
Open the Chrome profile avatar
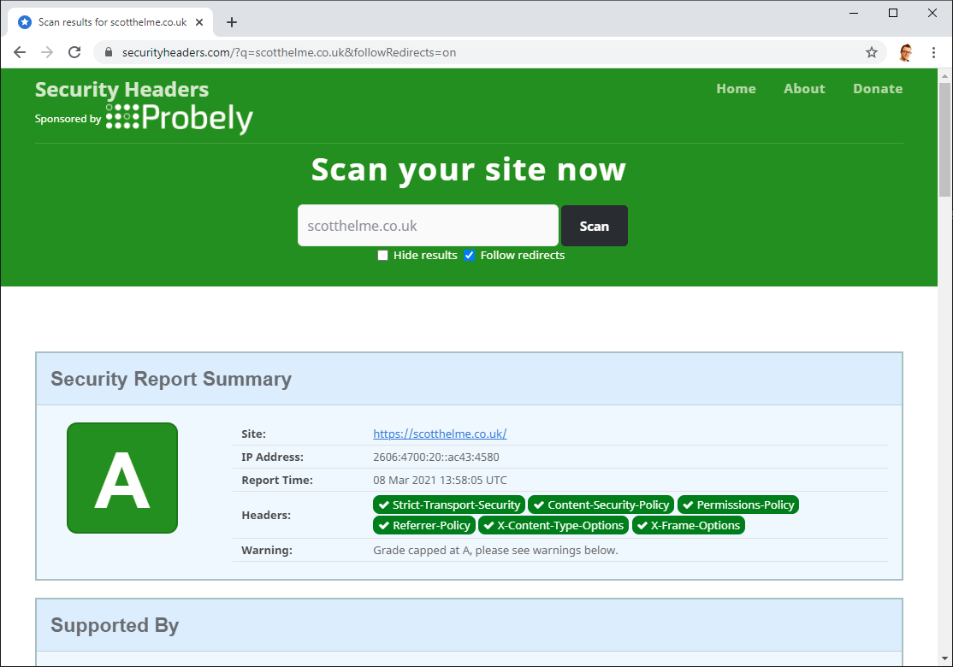click(x=906, y=52)
